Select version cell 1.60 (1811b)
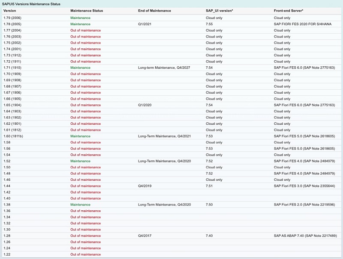The height and width of the screenshot is (259, 343). click(13, 136)
